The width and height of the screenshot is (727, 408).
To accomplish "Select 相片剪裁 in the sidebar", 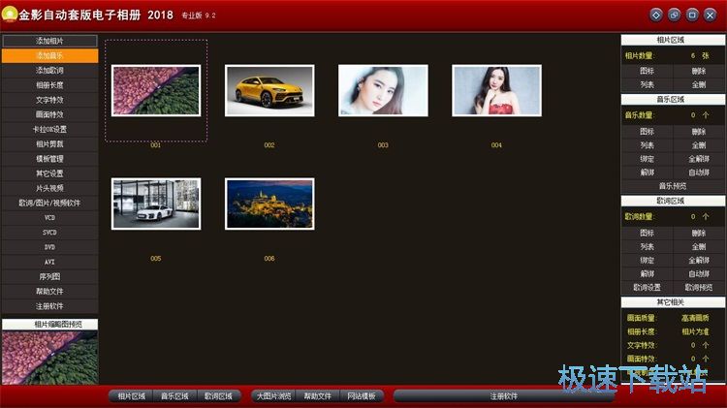I will pyautogui.click(x=49, y=144).
